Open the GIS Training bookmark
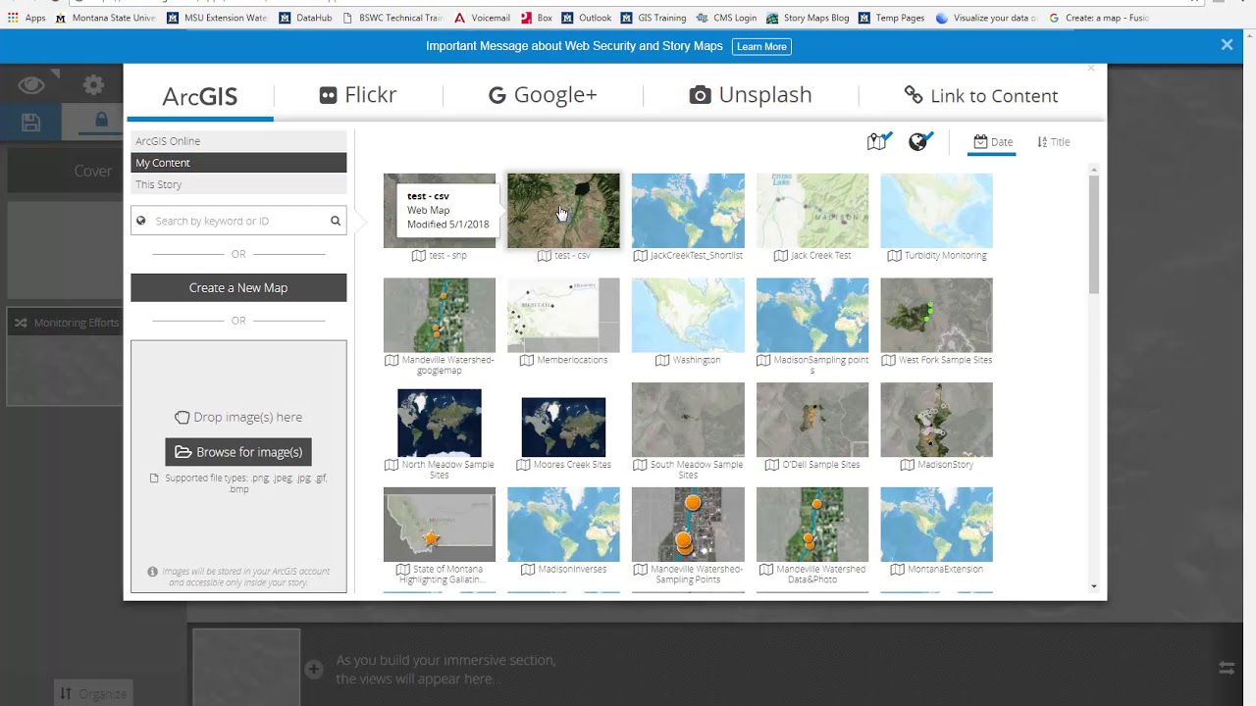Screen dimensions: 1256x706 654,18
